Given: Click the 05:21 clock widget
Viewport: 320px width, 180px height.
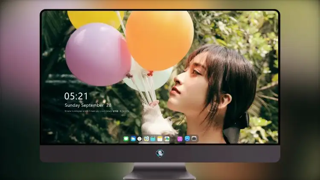Looking at the screenshot, I should click(x=76, y=96).
